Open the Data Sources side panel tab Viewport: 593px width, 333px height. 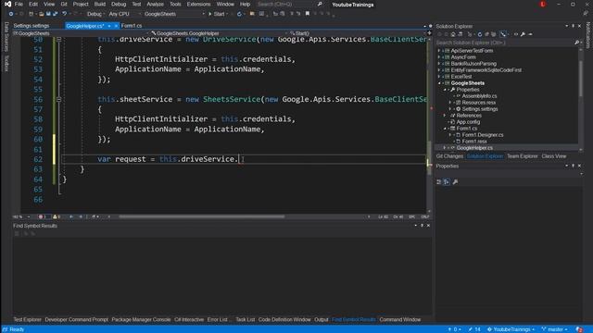(6, 37)
